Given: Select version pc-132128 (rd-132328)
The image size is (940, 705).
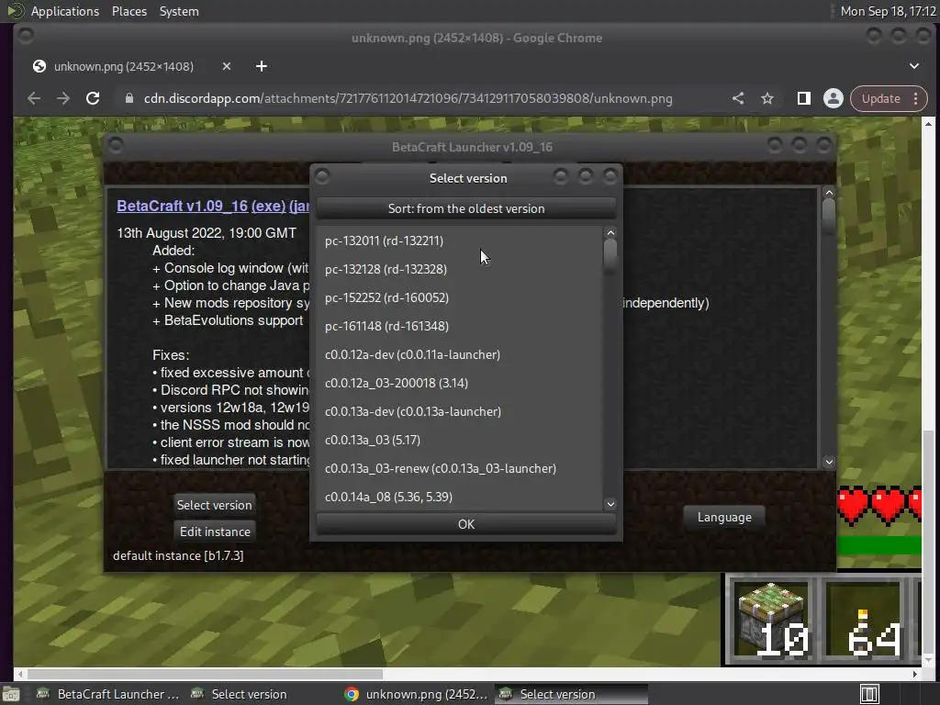Looking at the screenshot, I should pos(459,269).
